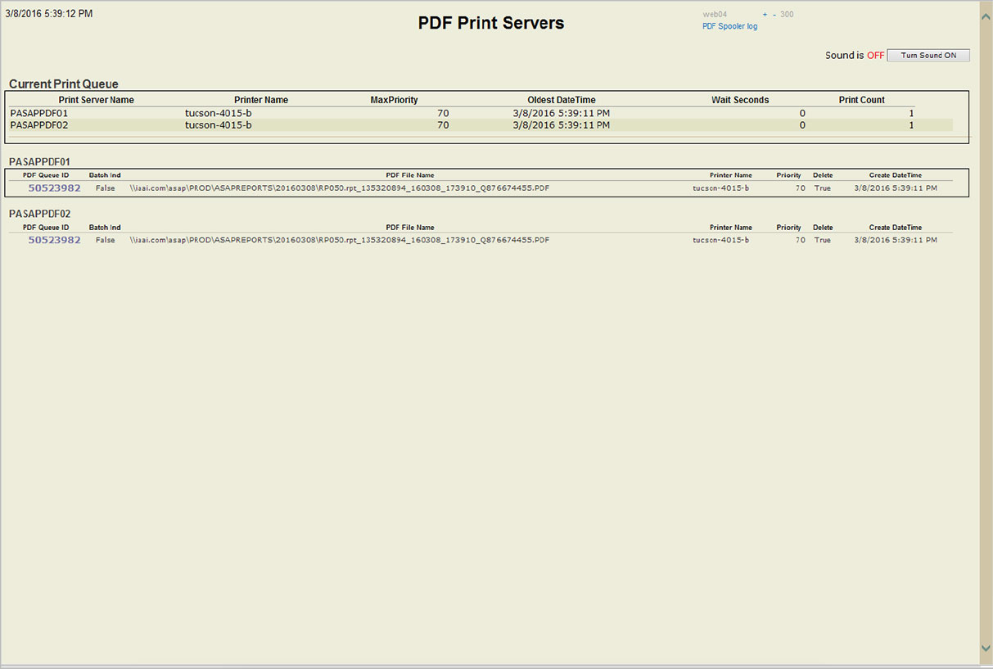
Task: Click the PDF file path in PASAPPDF02 table
Action: tap(339, 240)
